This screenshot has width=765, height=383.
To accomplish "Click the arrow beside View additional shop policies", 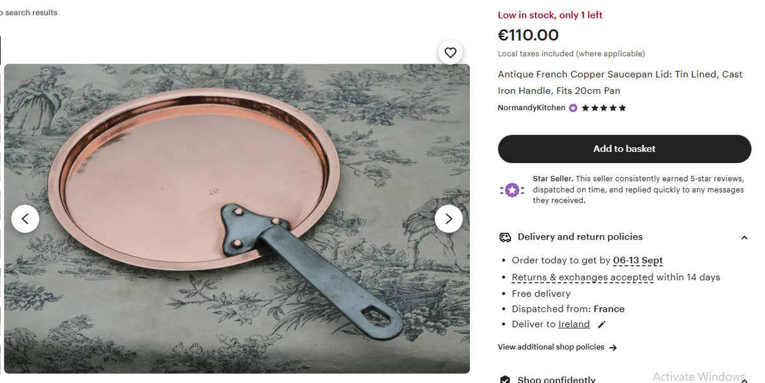I will coord(613,347).
